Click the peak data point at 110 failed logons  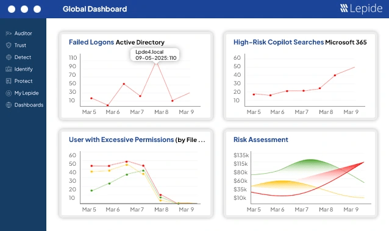pyautogui.click(x=156, y=63)
